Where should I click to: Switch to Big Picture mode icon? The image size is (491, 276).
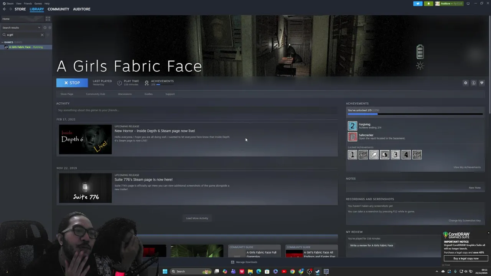pos(468,3)
